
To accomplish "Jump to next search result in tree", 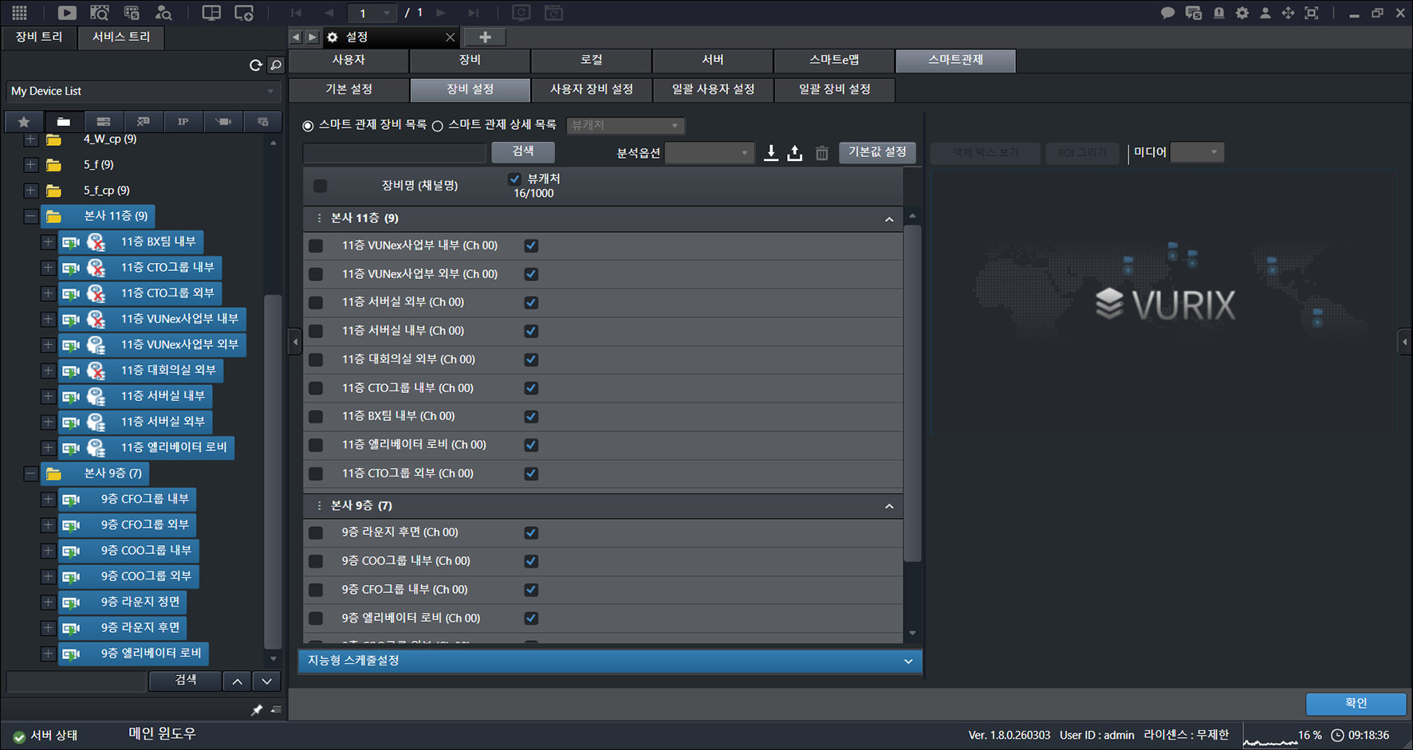I will click(266, 681).
